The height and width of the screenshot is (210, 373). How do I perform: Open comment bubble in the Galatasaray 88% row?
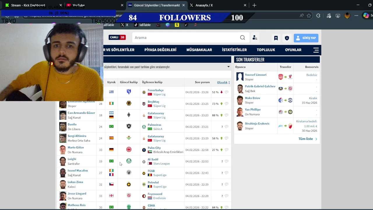coord(227,115)
